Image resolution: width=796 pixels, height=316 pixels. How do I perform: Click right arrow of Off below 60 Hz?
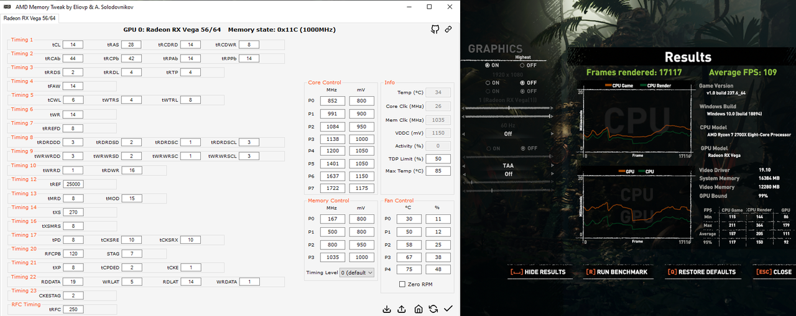coord(553,133)
